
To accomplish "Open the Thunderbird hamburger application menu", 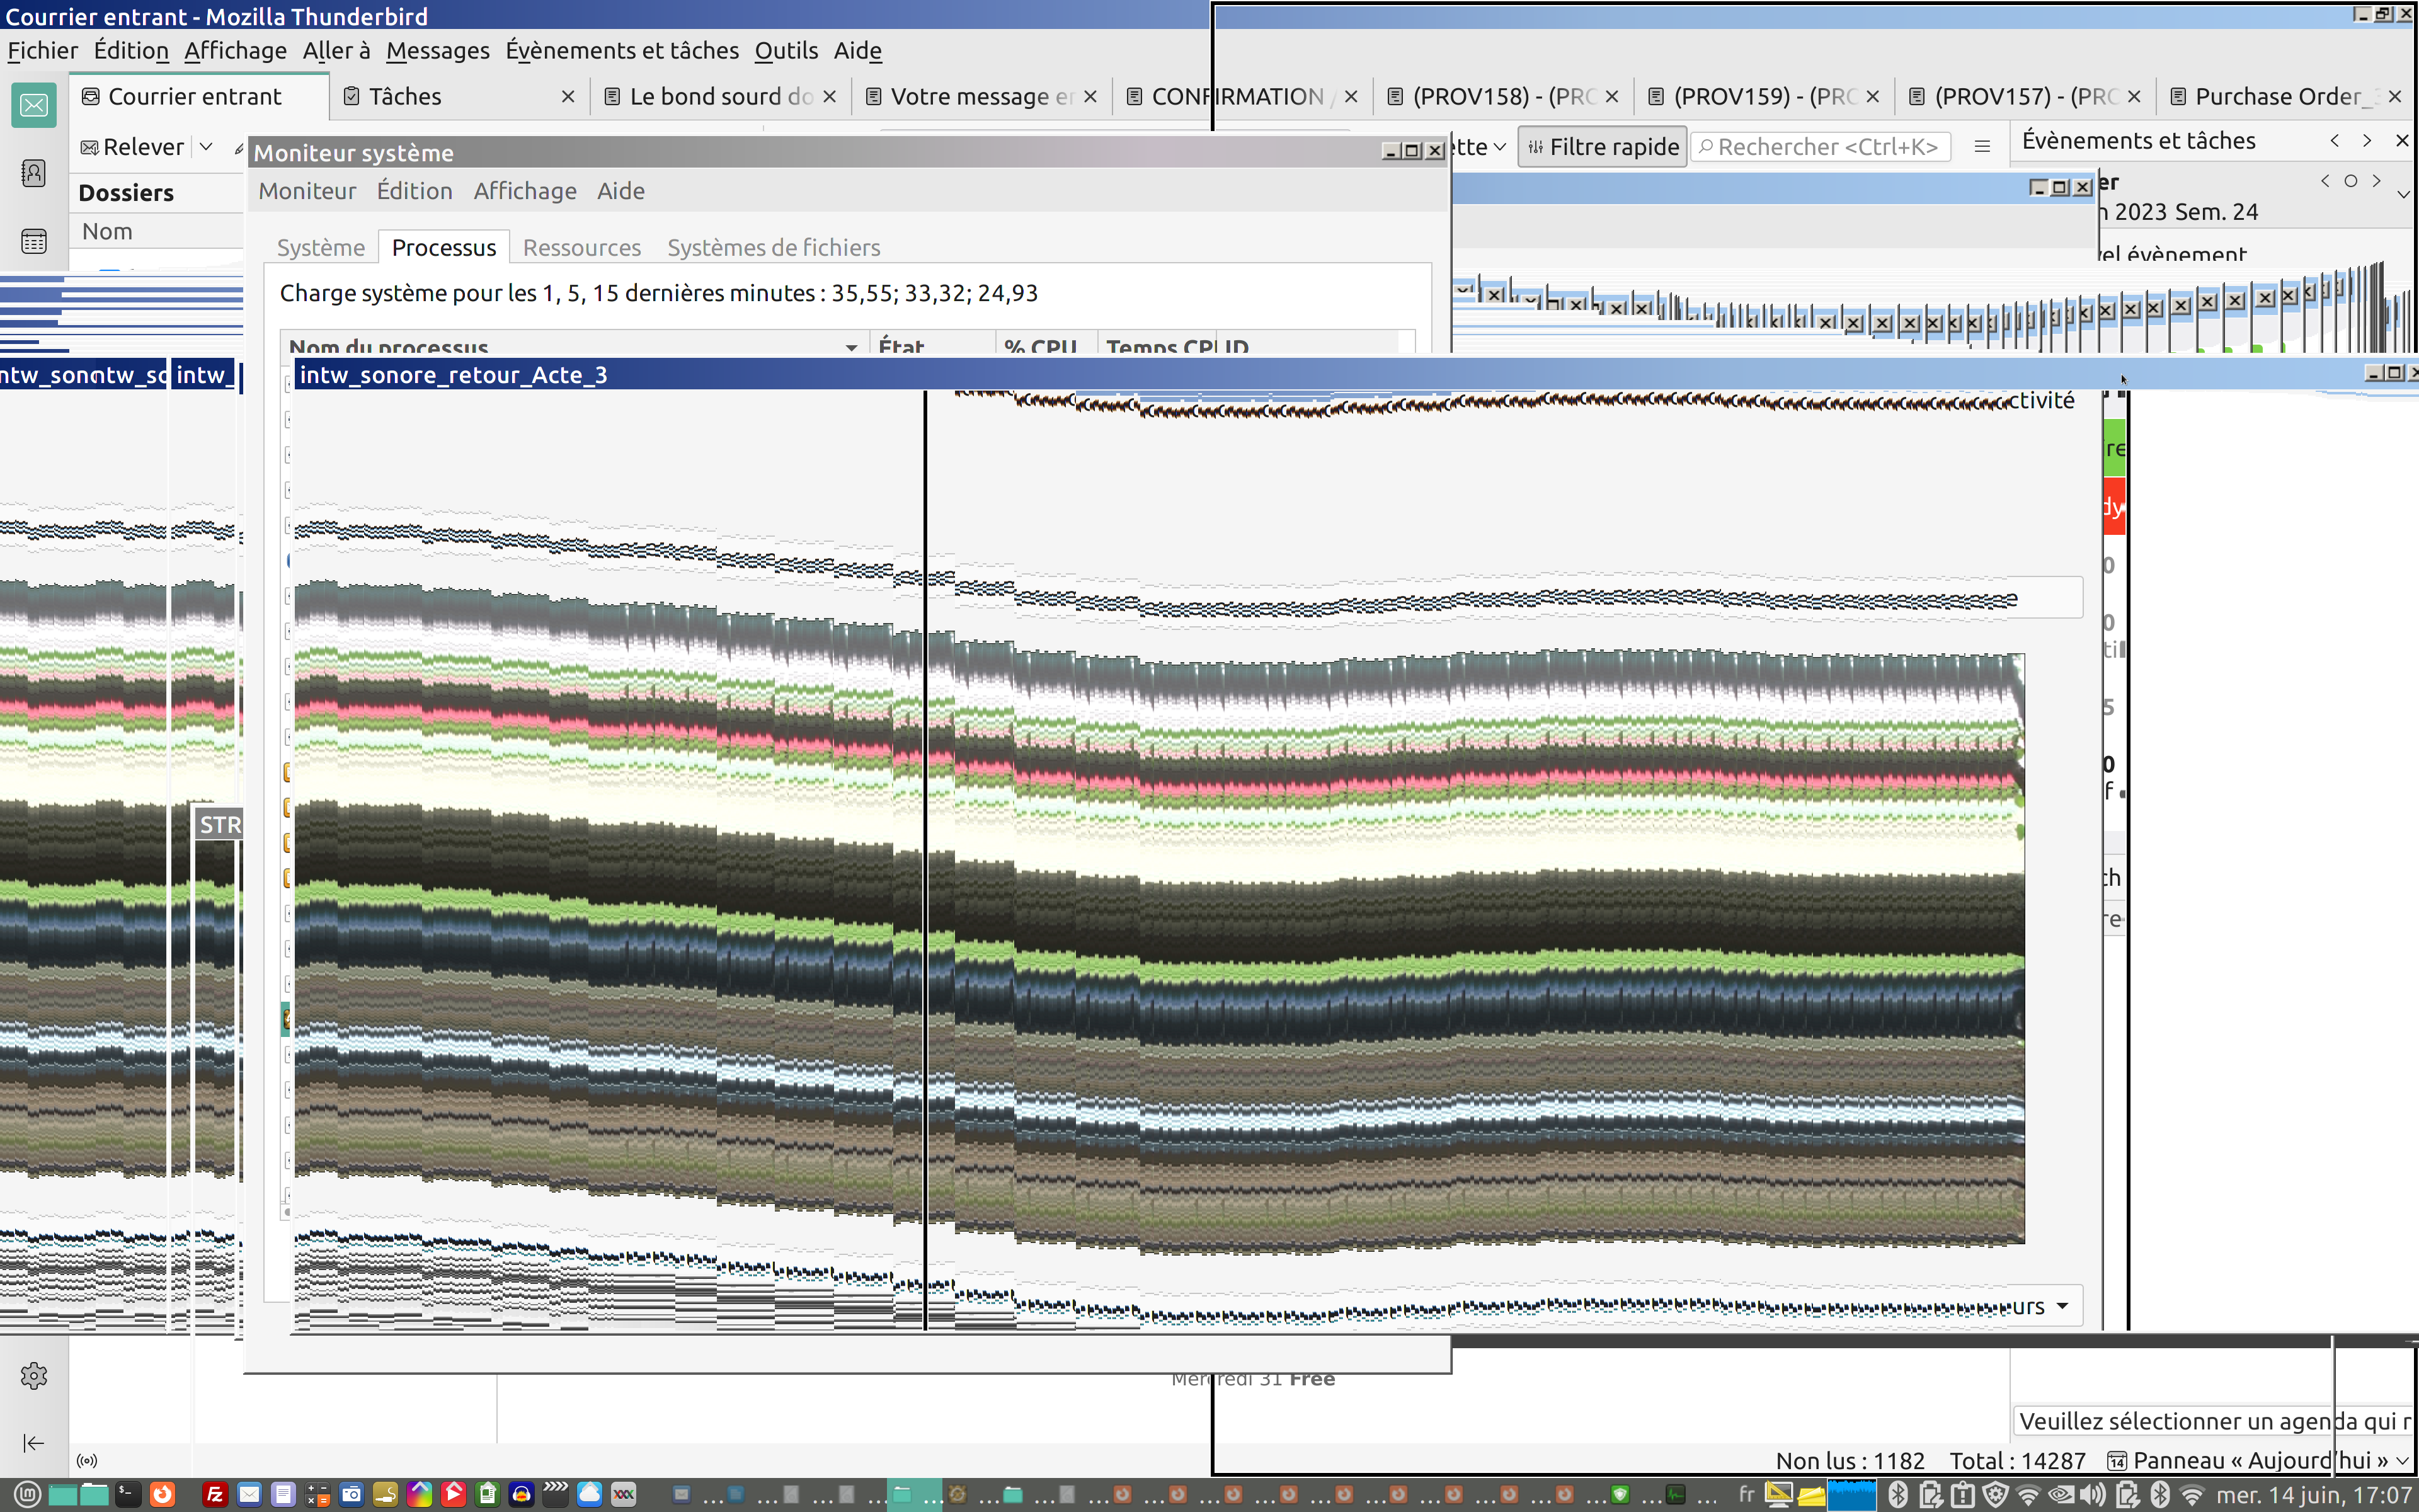I will pos(1982,147).
